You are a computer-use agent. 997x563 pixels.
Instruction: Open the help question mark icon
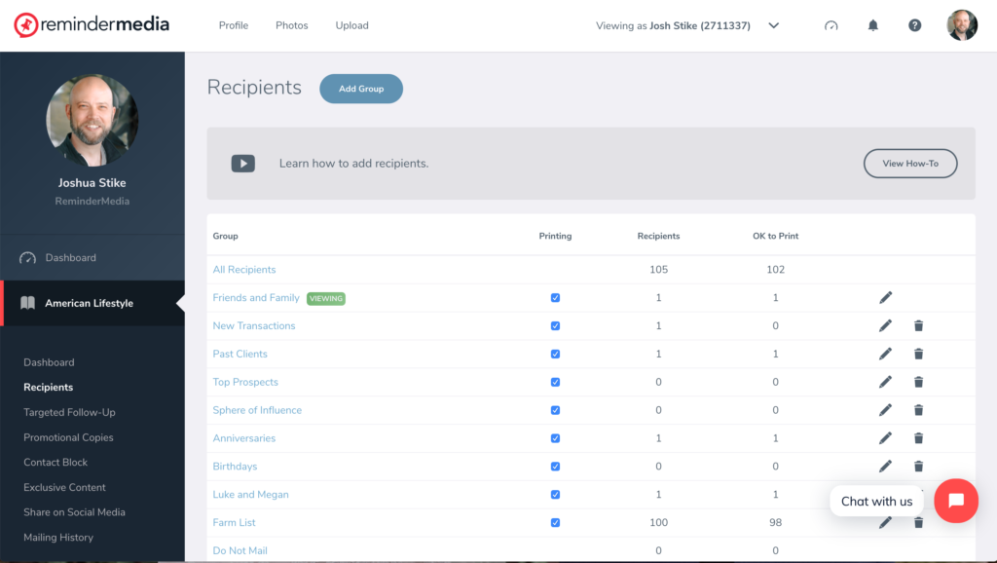914,25
